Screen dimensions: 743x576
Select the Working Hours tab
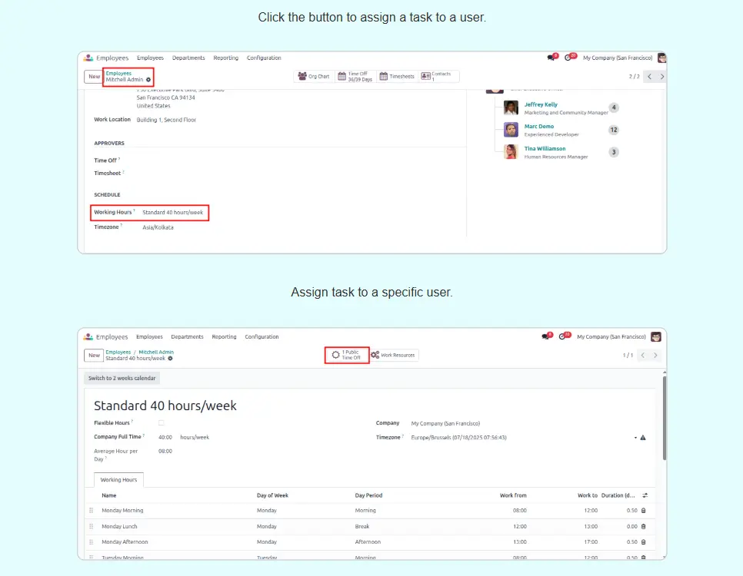click(x=118, y=480)
